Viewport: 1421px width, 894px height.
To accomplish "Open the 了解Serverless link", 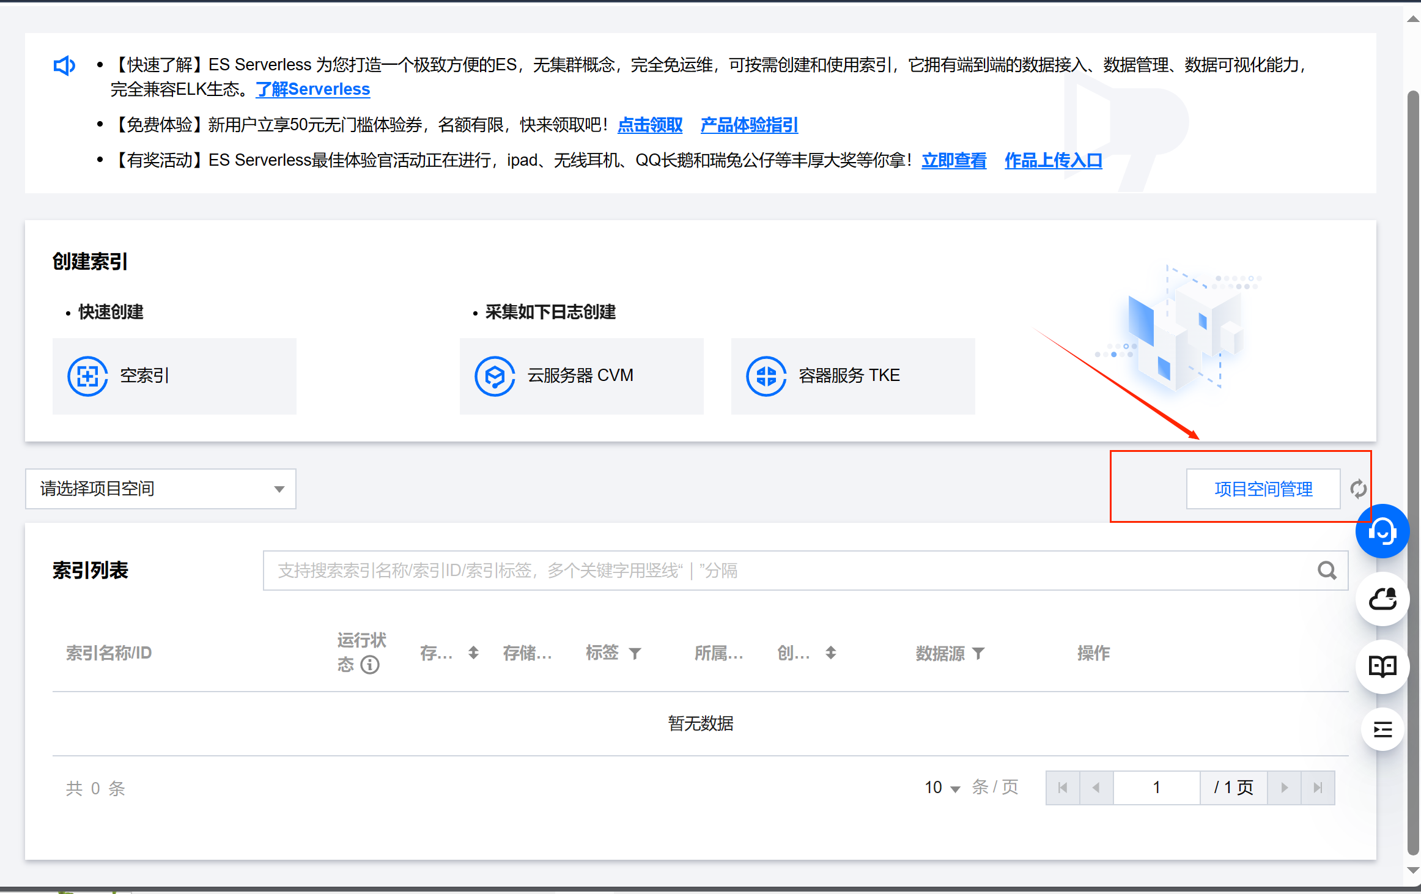I will pos(313,89).
